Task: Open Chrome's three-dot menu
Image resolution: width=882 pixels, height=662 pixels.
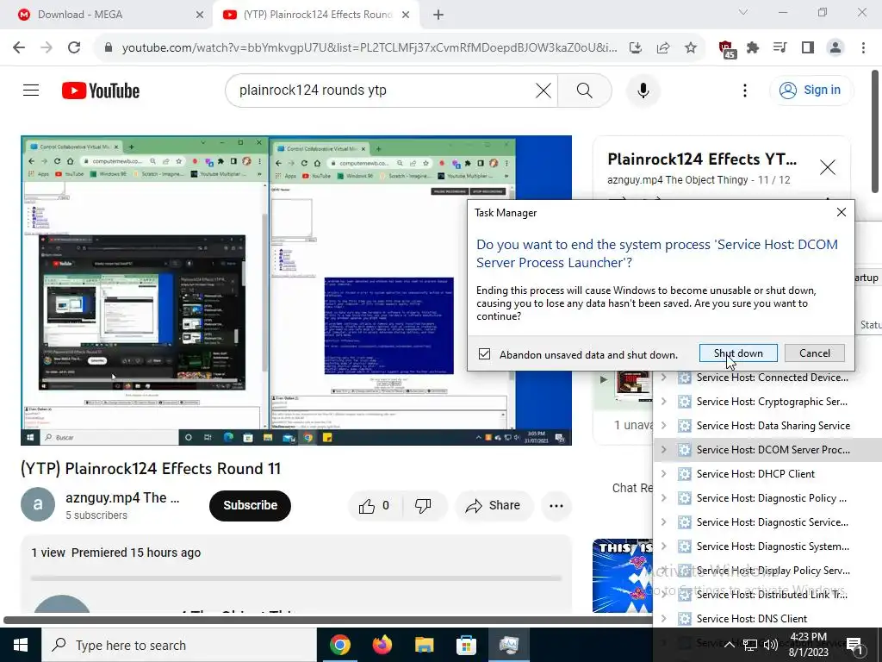Action: (x=863, y=48)
